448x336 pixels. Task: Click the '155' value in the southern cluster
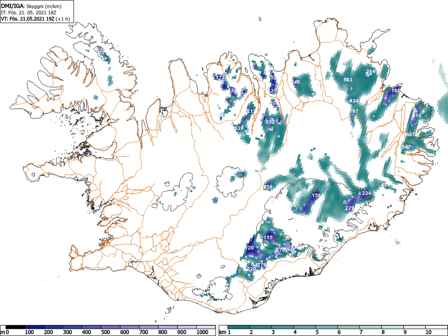(x=268, y=237)
